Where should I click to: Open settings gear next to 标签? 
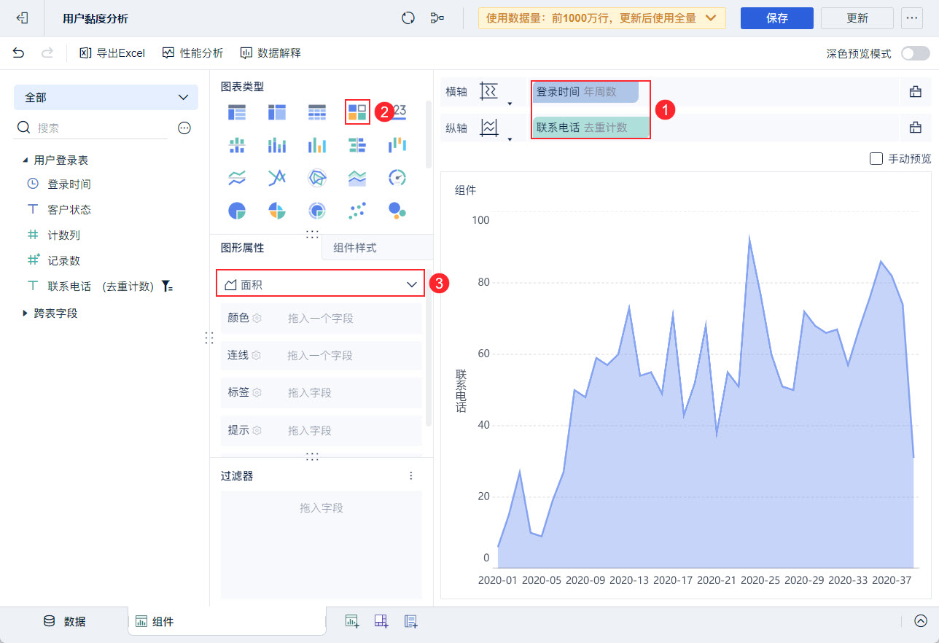[x=257, y=393]
